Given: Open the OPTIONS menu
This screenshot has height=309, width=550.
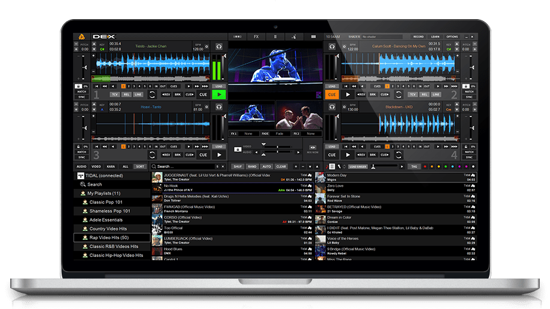Looking at the screenshot, I should pyautogui.click(x=452, y=36).
